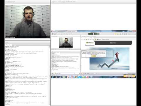This screenshot has width=141, height=106.
Task: Click the chat panel scrollbar up arrow
Action: click(x=49, y=47)
